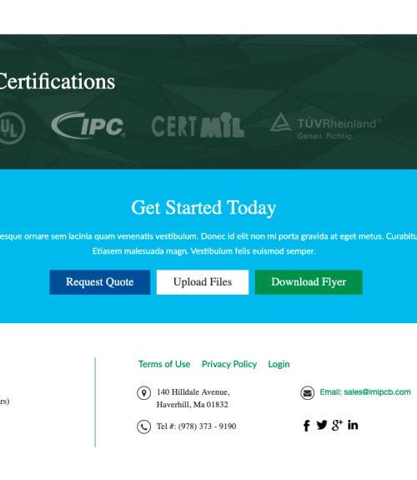Click the Facebook icon in footer

(x=306, y=426)
